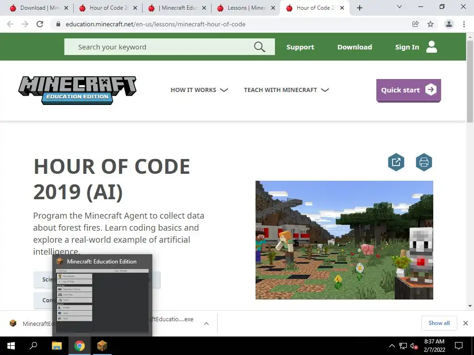Open the Chrome three-dot menu

coord(464,24)
